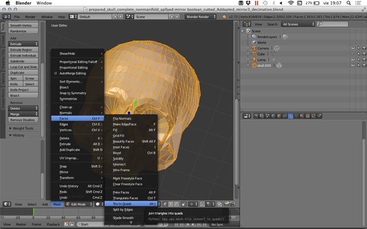Click the timeline Start frame field
This screenshot has height=229, width=367.
(92, 224)
